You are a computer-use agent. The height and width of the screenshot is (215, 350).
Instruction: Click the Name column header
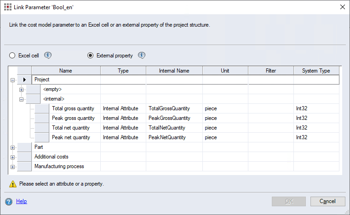click(66, 71)
